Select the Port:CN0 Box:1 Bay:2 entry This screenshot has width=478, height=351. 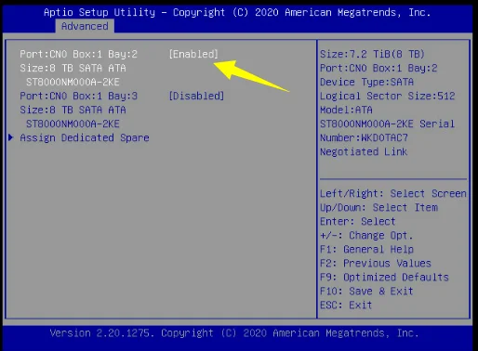tap(78, 54)
